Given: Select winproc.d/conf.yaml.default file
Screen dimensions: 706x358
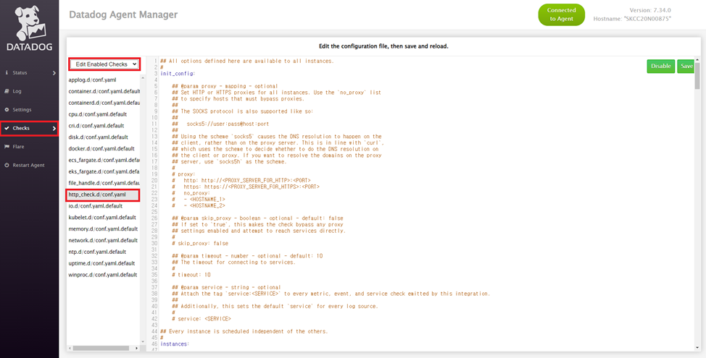Looking at the screenshot, I should (x=104, y=274).
